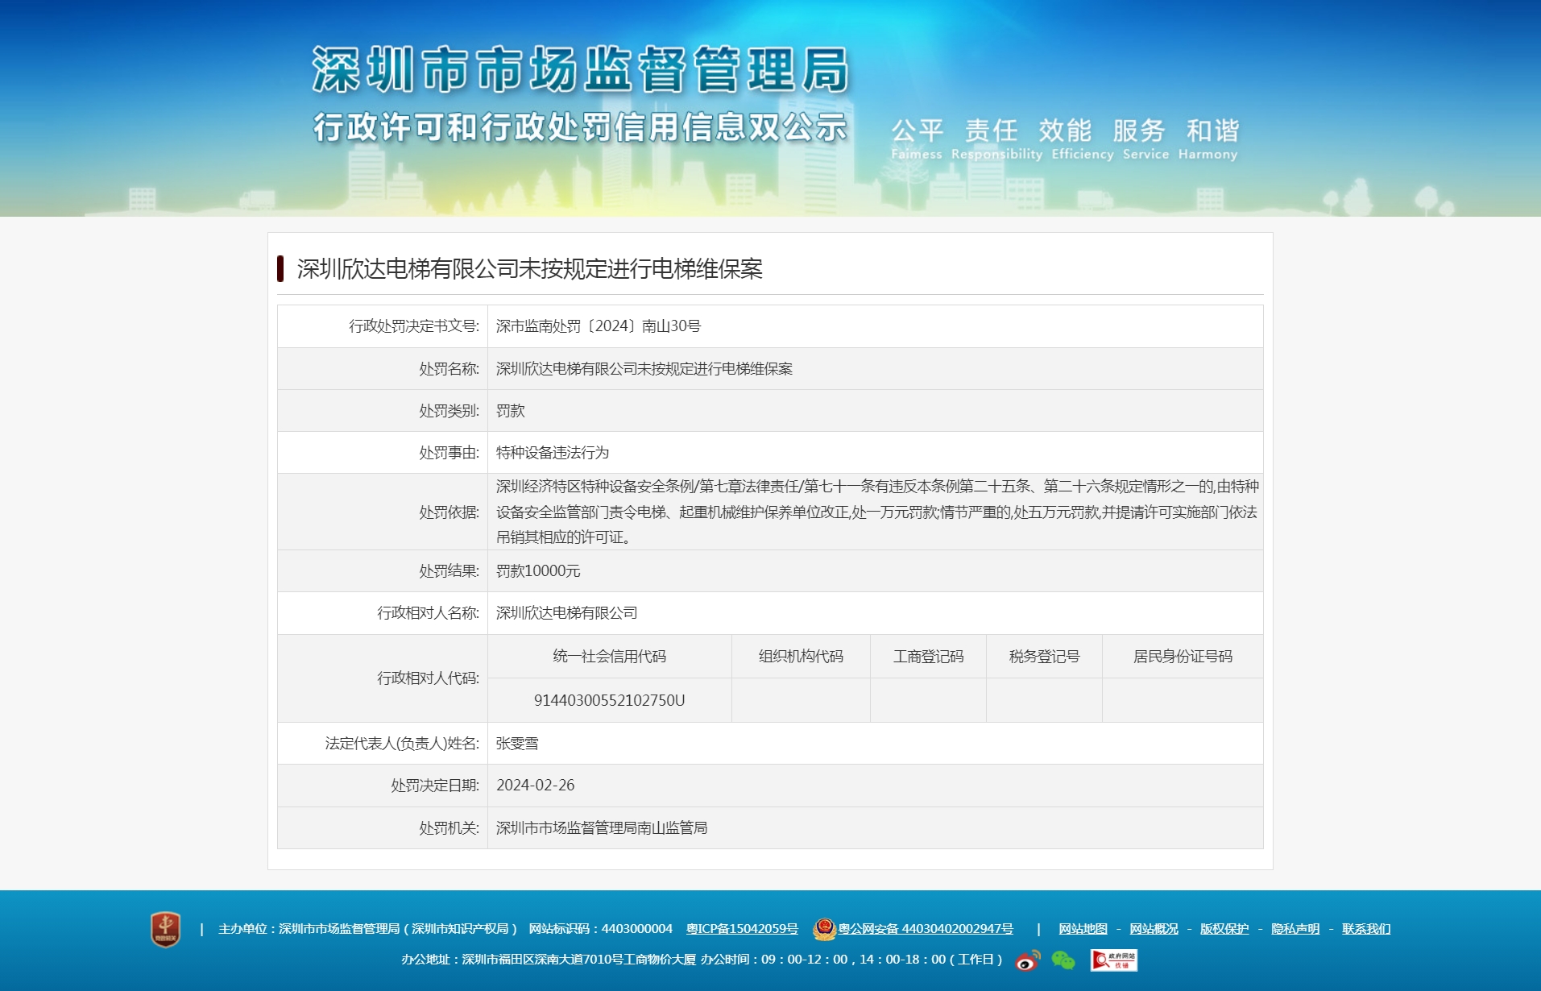Viewport: 1541px width, 991px height.
Task: Open the 版权保护 copyright link
Action: [x=1224, y=929]
